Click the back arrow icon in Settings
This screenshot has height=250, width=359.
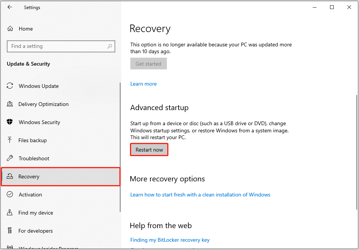click(x=10, y=7)
